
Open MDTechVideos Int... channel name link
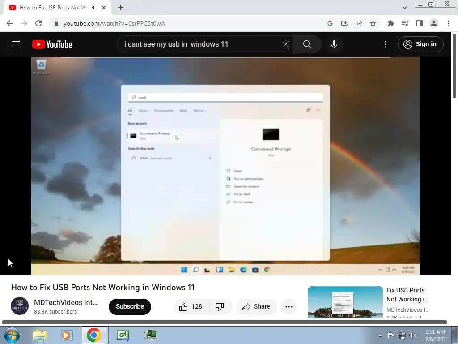coord(66,302)
